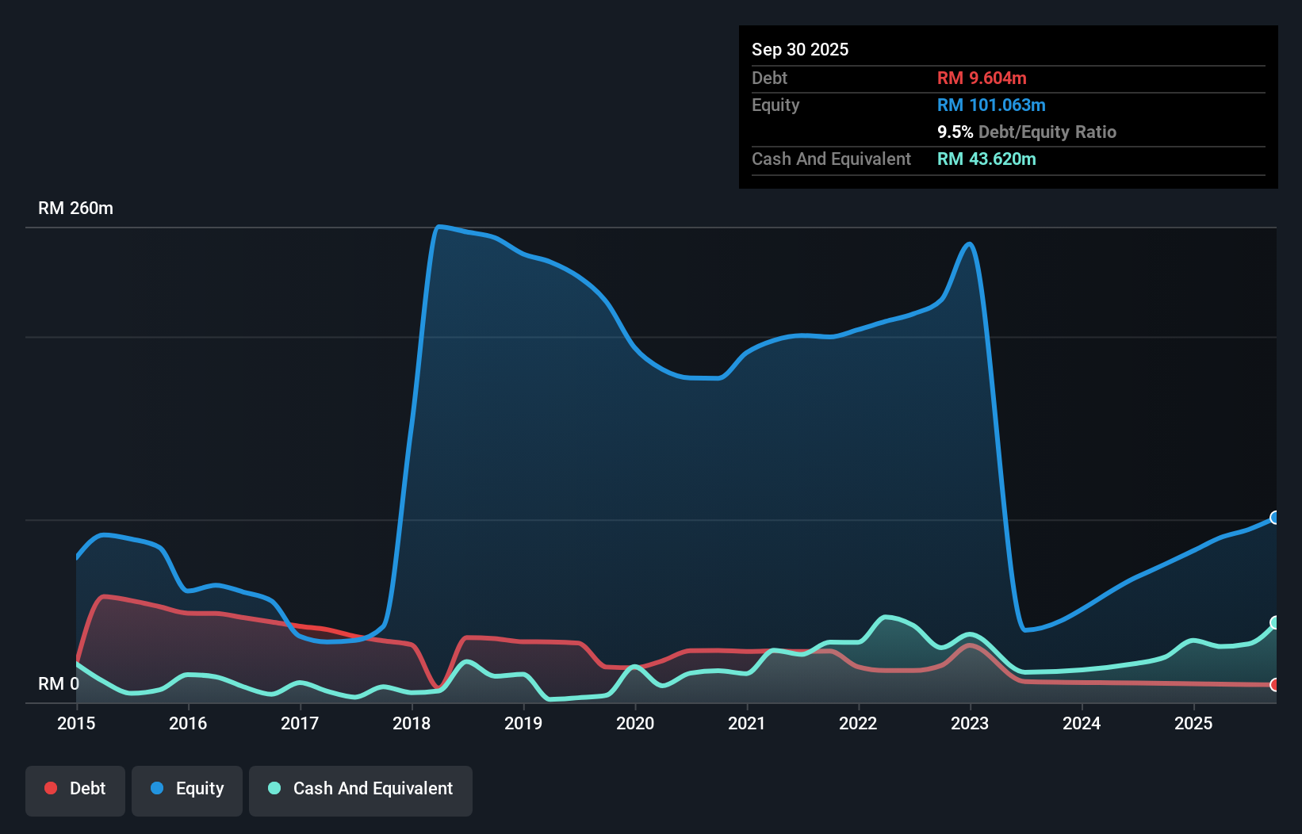The width and height of the screenshot is (1302, 834).
Task: Click the RM 43.620m cash value
Action: tap(986, 159)
